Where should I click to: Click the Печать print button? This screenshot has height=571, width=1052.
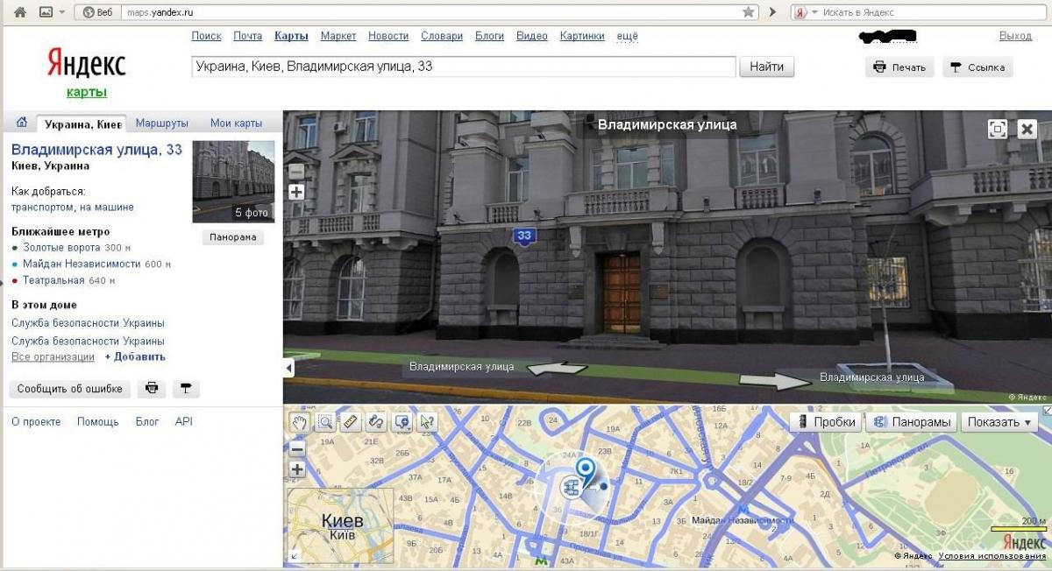pyautogui.click(x=900, y=67)
